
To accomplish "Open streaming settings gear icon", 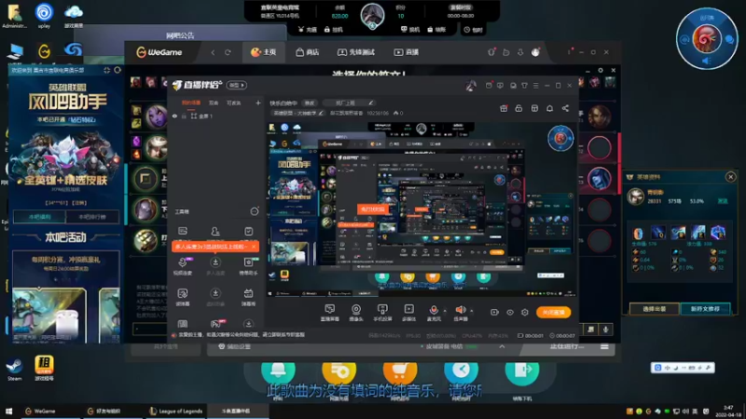I will pyautogui.click(x=525, y=312).
